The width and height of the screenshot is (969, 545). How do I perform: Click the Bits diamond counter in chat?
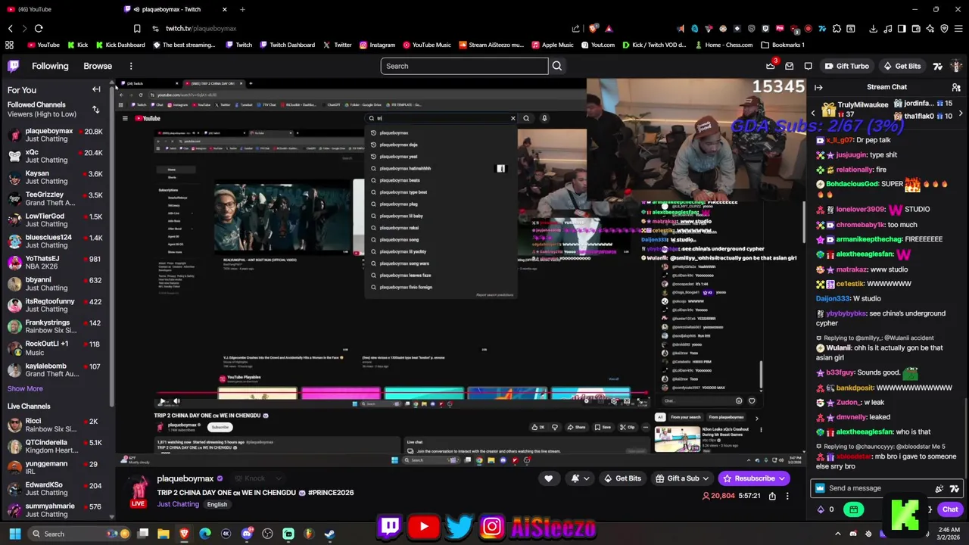tap(825, 509)
